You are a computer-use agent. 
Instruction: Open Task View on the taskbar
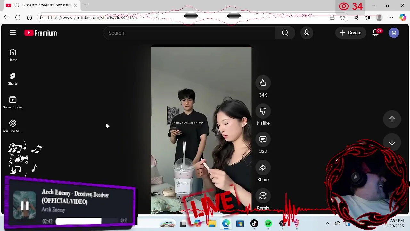[183, 224]
